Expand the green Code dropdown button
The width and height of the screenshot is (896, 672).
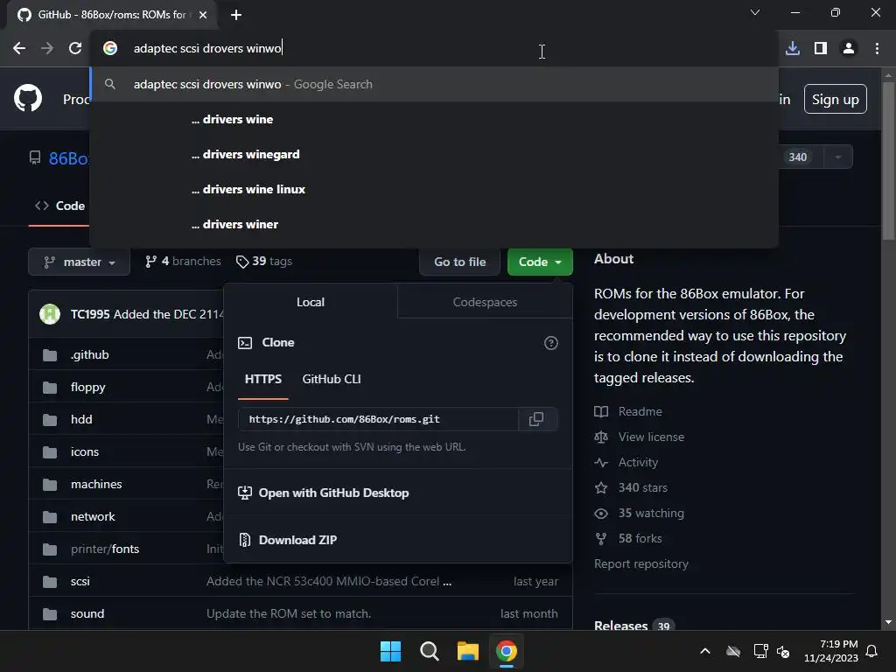[x=540, y=262]
